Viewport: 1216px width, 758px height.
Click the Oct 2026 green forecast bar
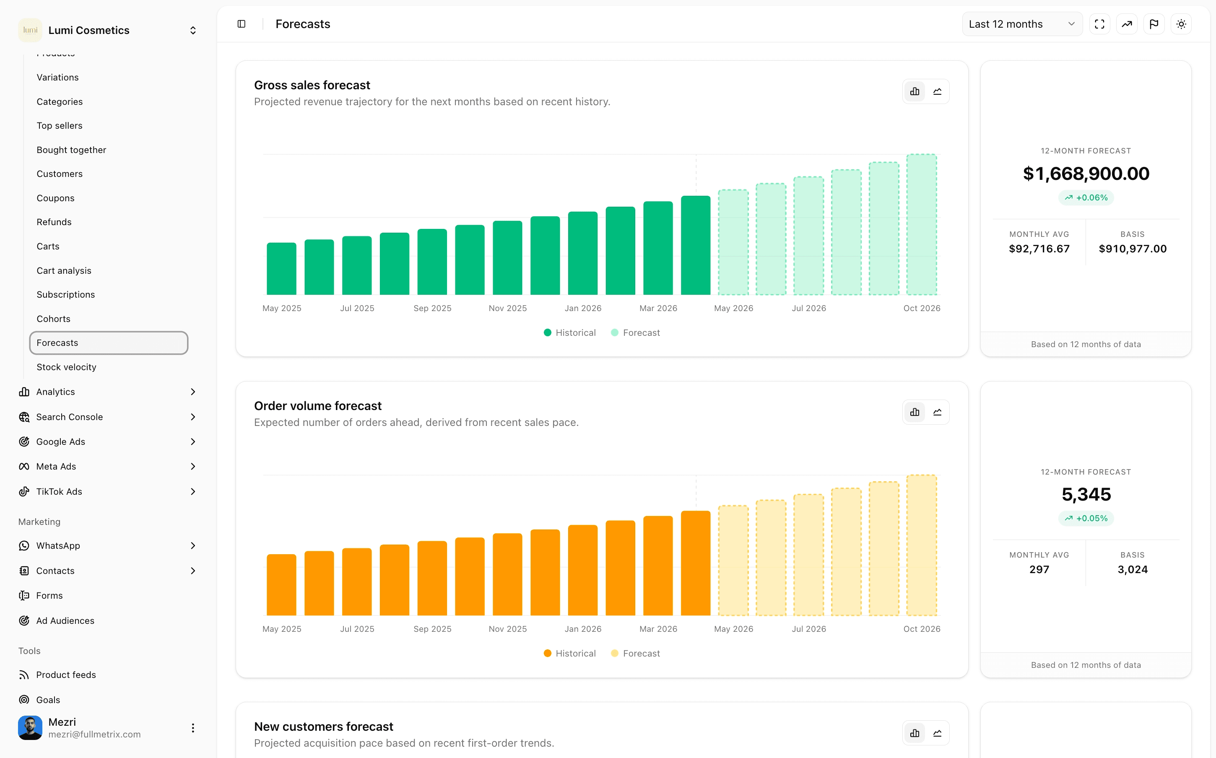point(921,225)
